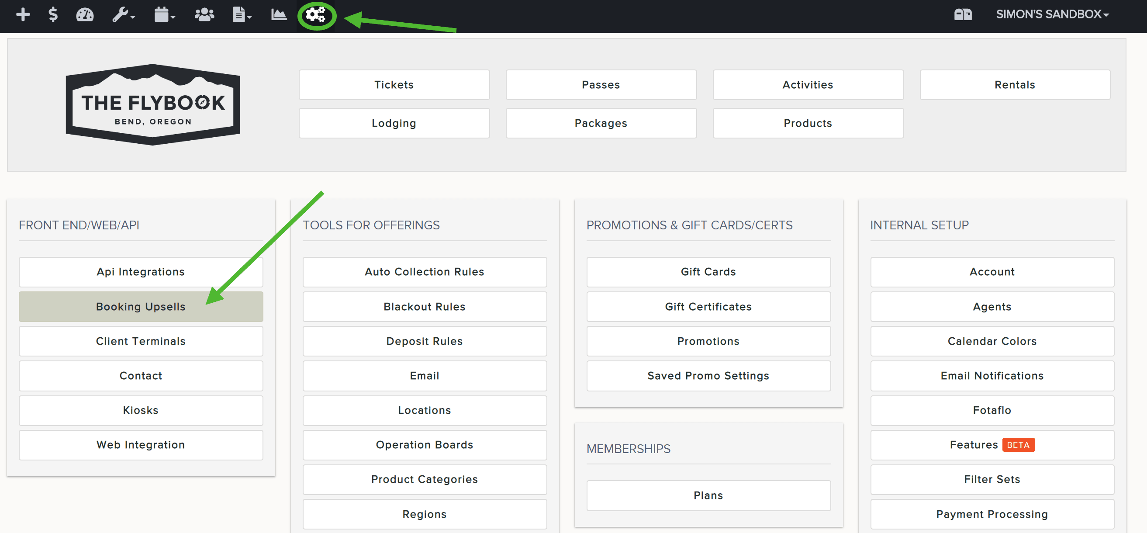Open Payment Processing settings
The width and height of the screenshot is (1147, 533).
[x=992, y=514]
